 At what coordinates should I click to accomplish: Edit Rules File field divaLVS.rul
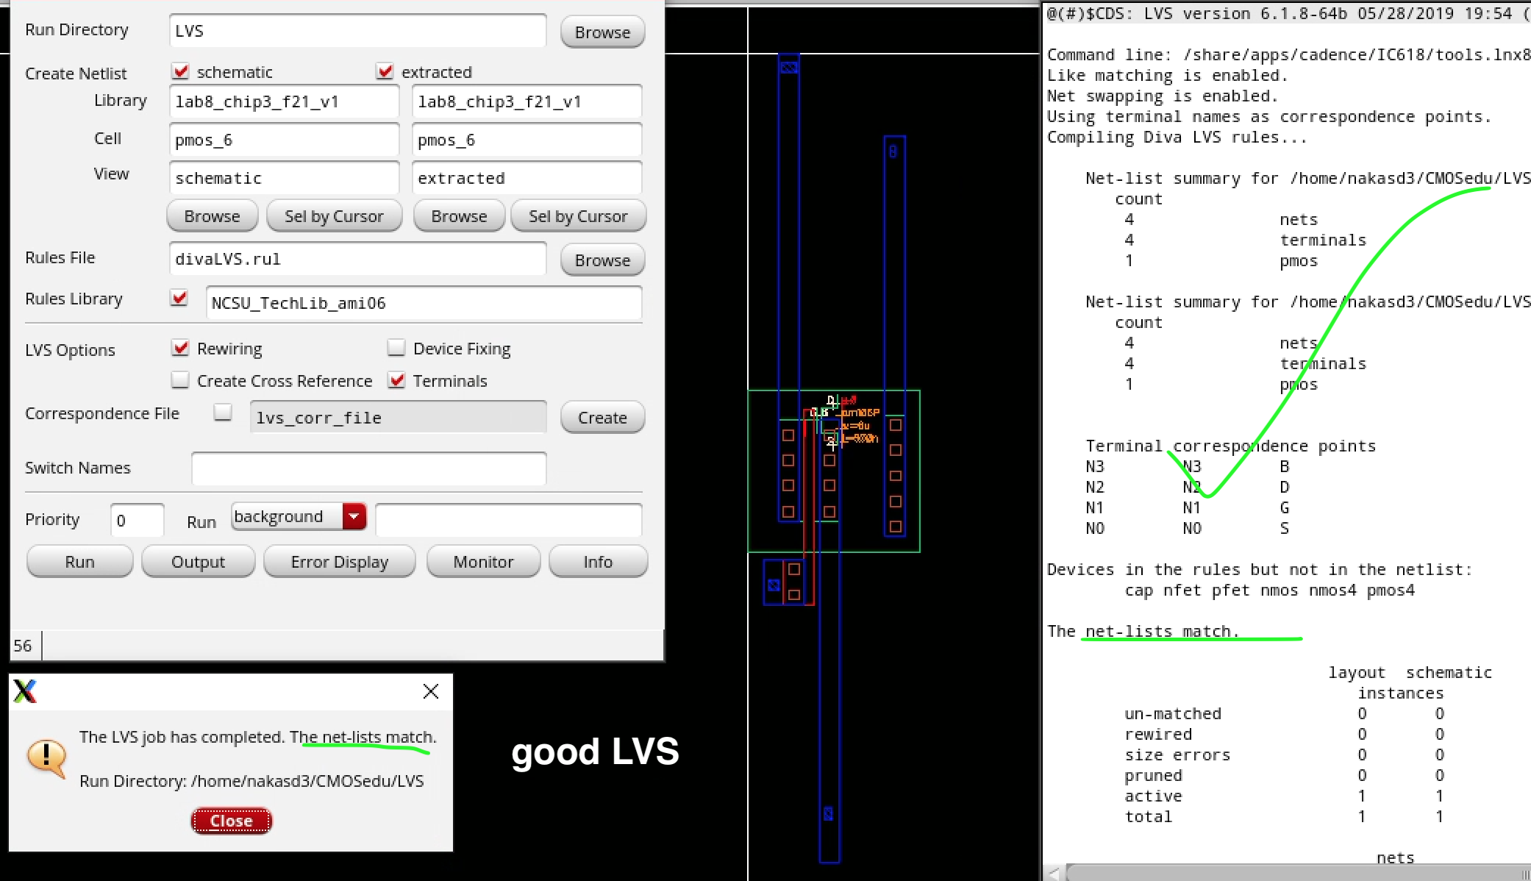coord(357,259)
